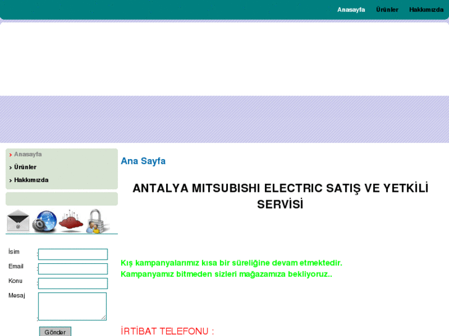Click the Ana Sayfa page heading
Screen dimensions: 449x336
click(x=143, y=161)
